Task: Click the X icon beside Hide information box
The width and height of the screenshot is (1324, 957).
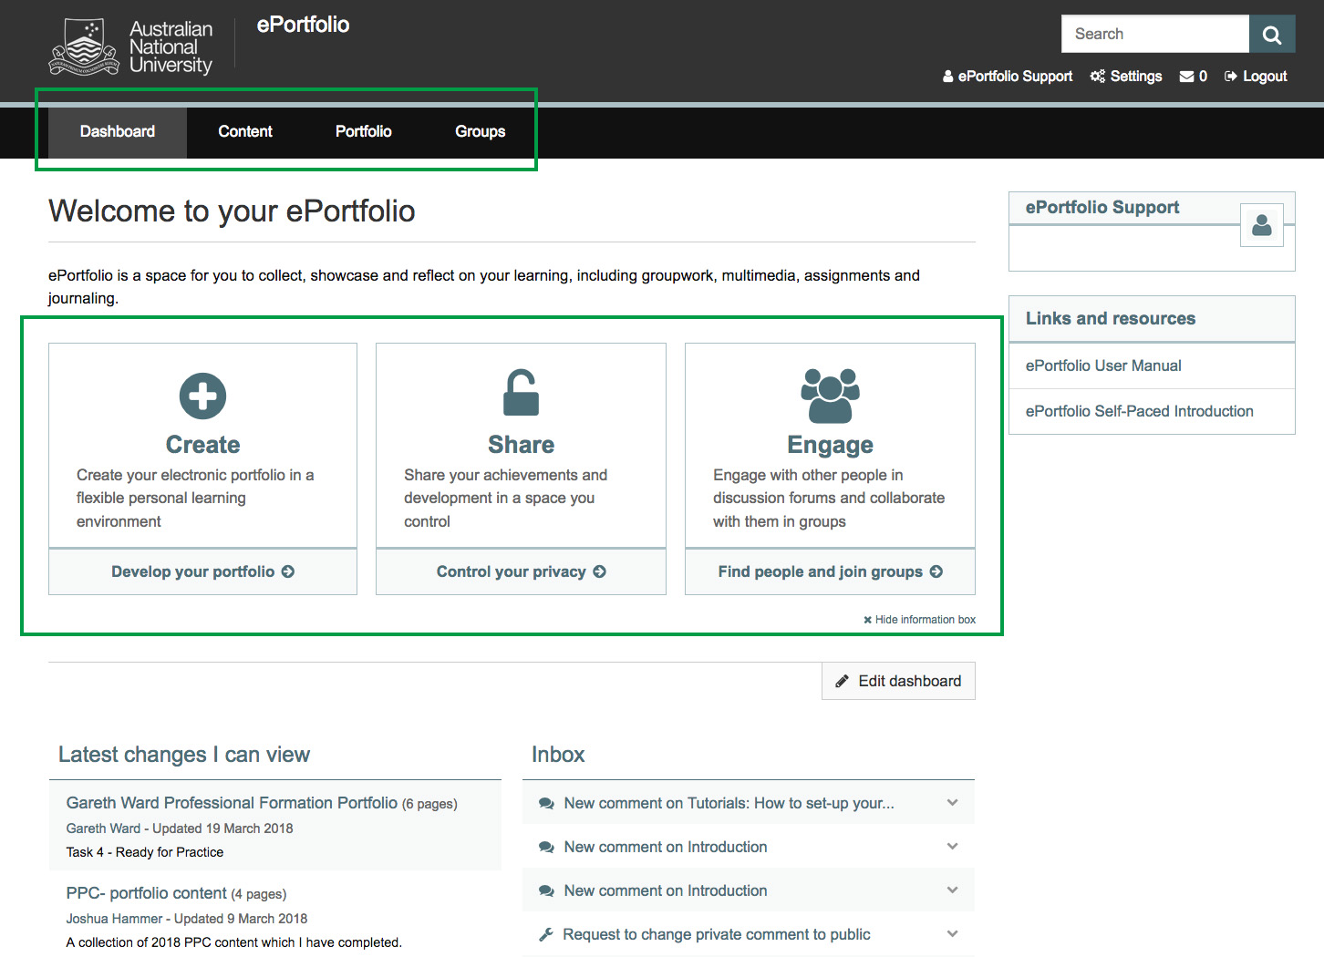Action: (867, 620)
